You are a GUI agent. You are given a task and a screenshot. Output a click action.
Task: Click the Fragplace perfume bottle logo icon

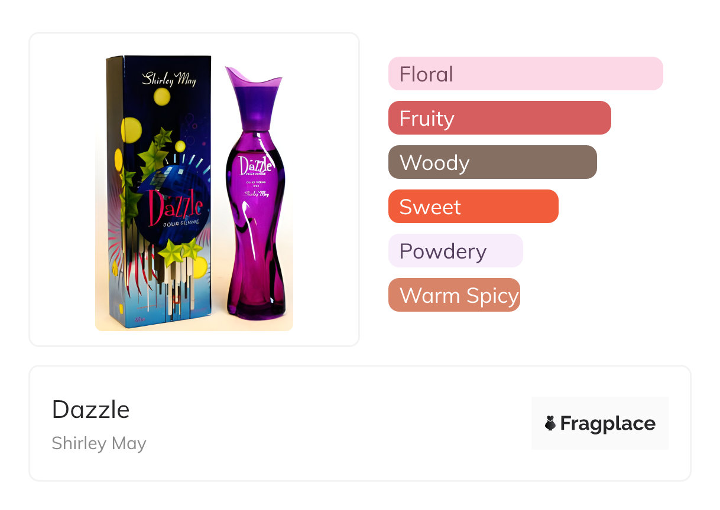(x=550, y=423)
